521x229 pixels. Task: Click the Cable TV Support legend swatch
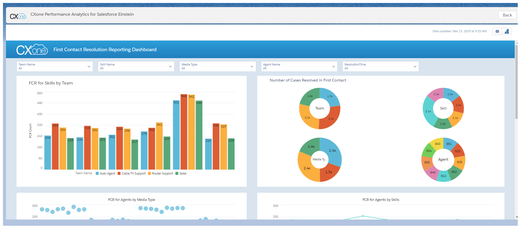tap(119, 174)
